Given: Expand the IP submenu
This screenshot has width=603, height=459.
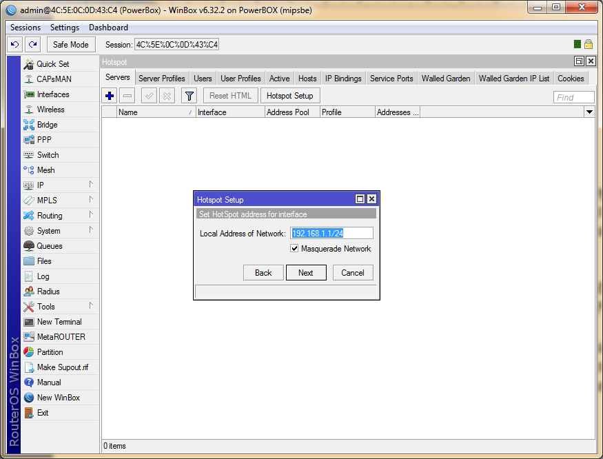Looking at the screenshot, I should (41, 185).
